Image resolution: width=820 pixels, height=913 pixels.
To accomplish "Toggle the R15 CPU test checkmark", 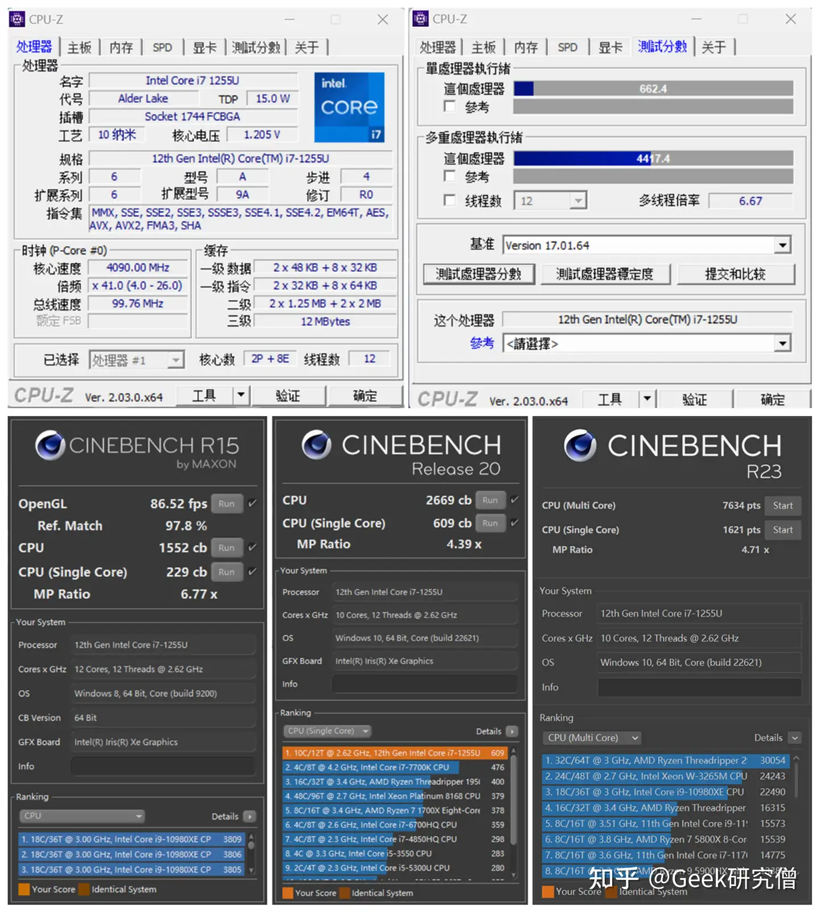I will (252, 547).
